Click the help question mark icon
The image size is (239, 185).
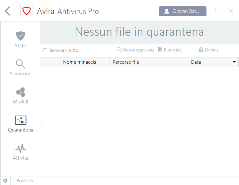point(215,12)
